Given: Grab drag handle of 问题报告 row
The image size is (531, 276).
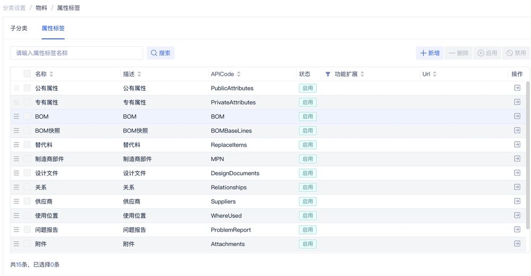Looking at the screenshot, I should (16, 230).
